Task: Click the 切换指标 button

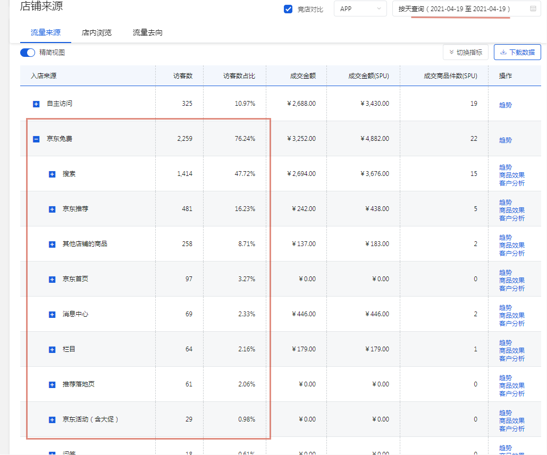Action: [465, 52]
